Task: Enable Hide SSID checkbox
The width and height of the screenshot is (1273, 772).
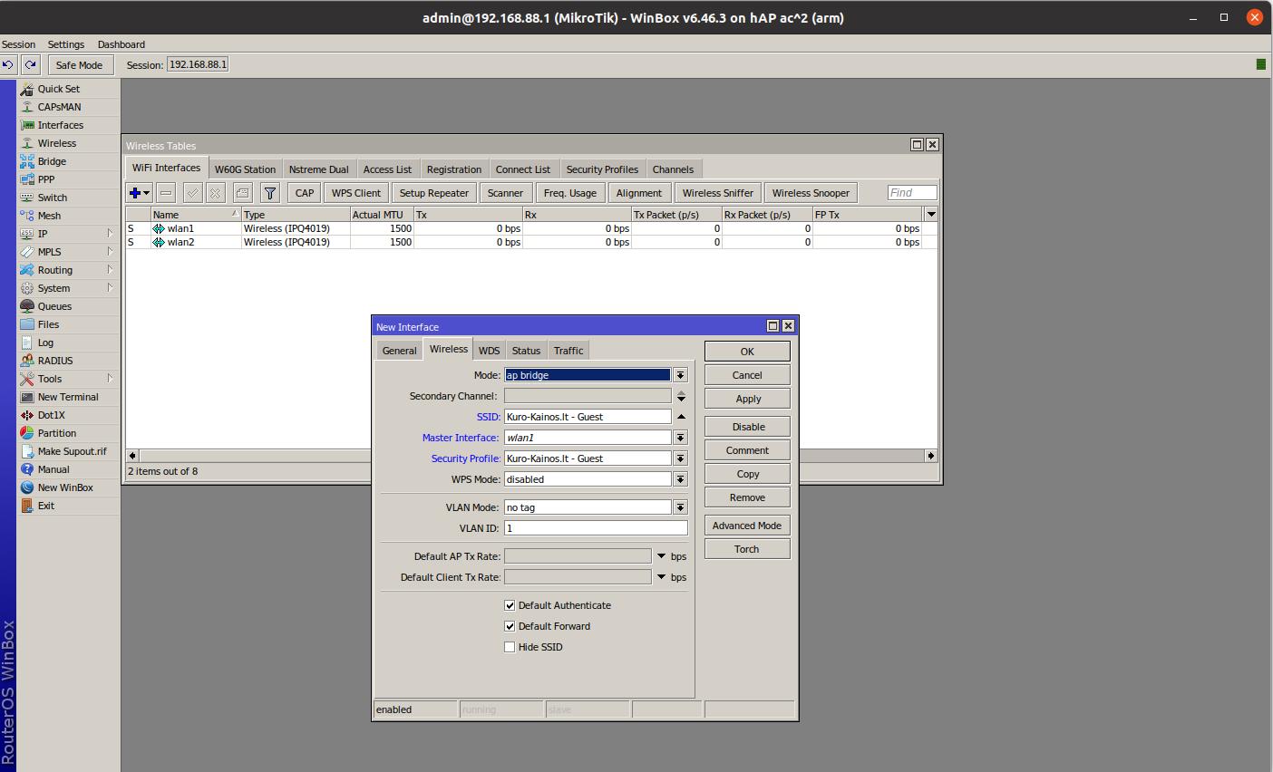Action: [510, 647]
